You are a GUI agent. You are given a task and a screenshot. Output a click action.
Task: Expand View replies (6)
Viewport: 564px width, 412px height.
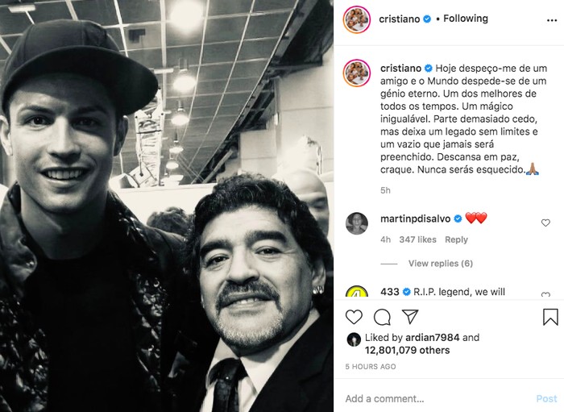(x=440, y=264)
